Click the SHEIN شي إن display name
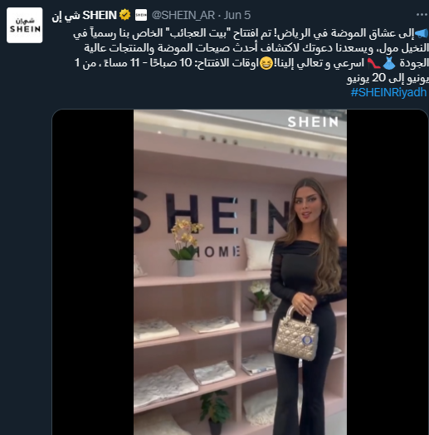429x435 pixels. pos(85,15)
